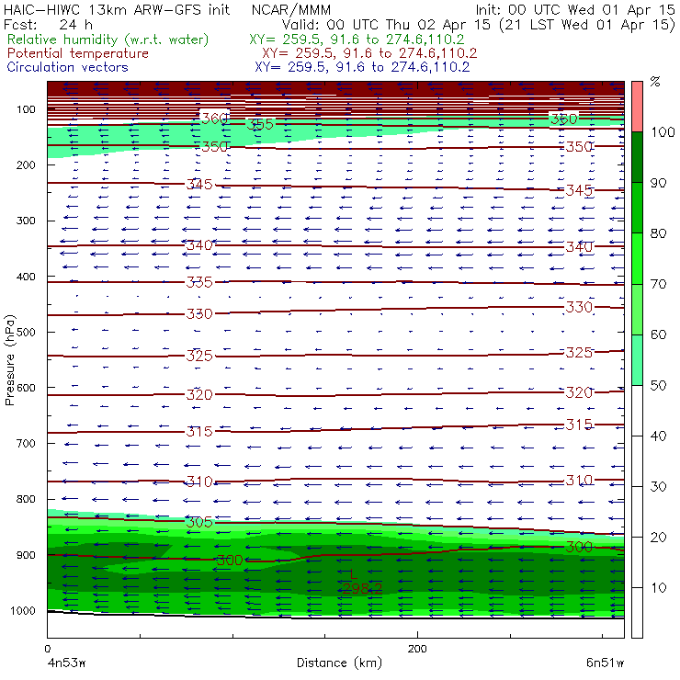Click the red 'L' low marker
680x680 pixels.
click(x=354, y=574)
